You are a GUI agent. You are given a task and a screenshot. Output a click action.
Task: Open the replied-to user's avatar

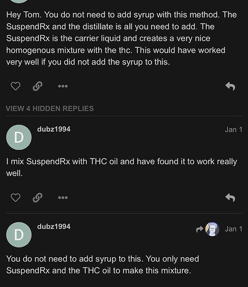tap(212, 229)
